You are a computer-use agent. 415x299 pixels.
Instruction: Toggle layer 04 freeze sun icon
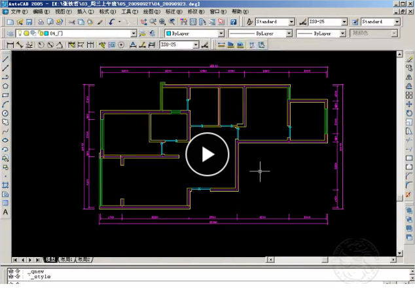click(x=26, y=33)
